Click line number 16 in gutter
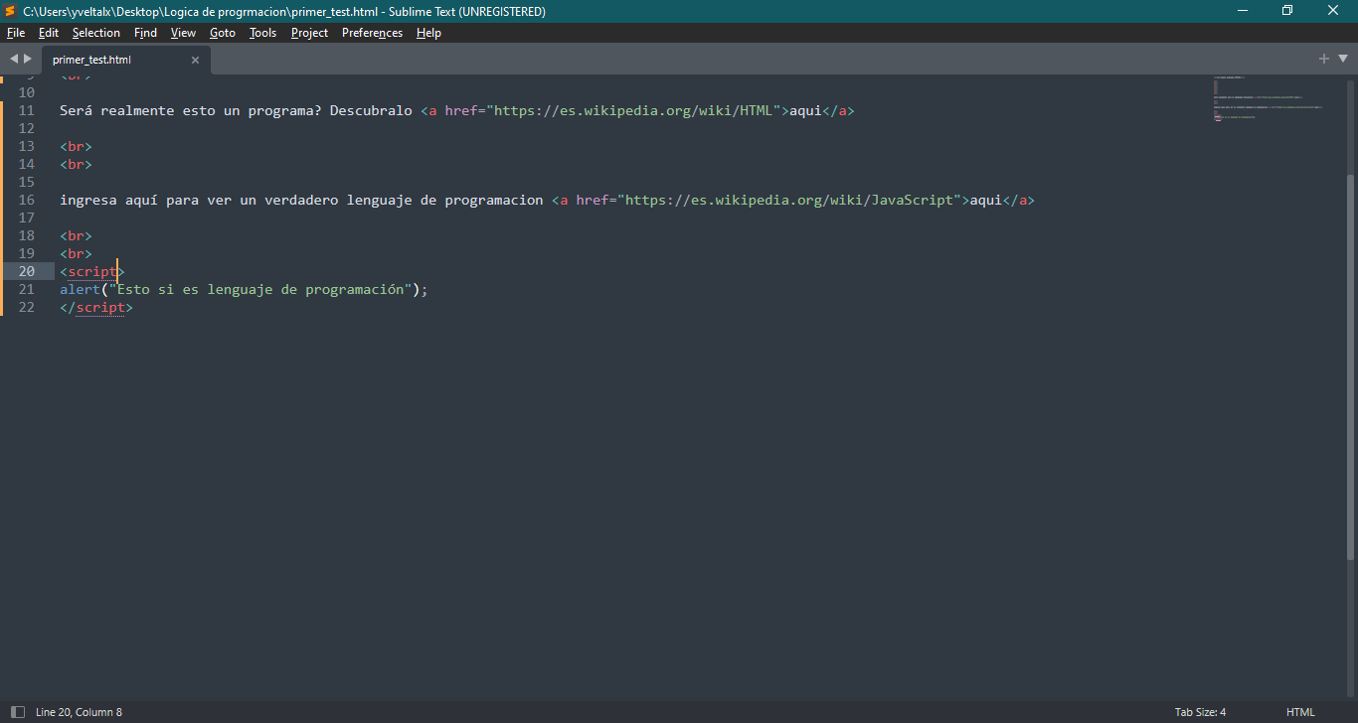This screenshot has height=723, width=1358. click(x=27, y=200)
